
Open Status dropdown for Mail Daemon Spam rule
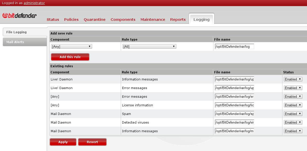click(293, 114)
